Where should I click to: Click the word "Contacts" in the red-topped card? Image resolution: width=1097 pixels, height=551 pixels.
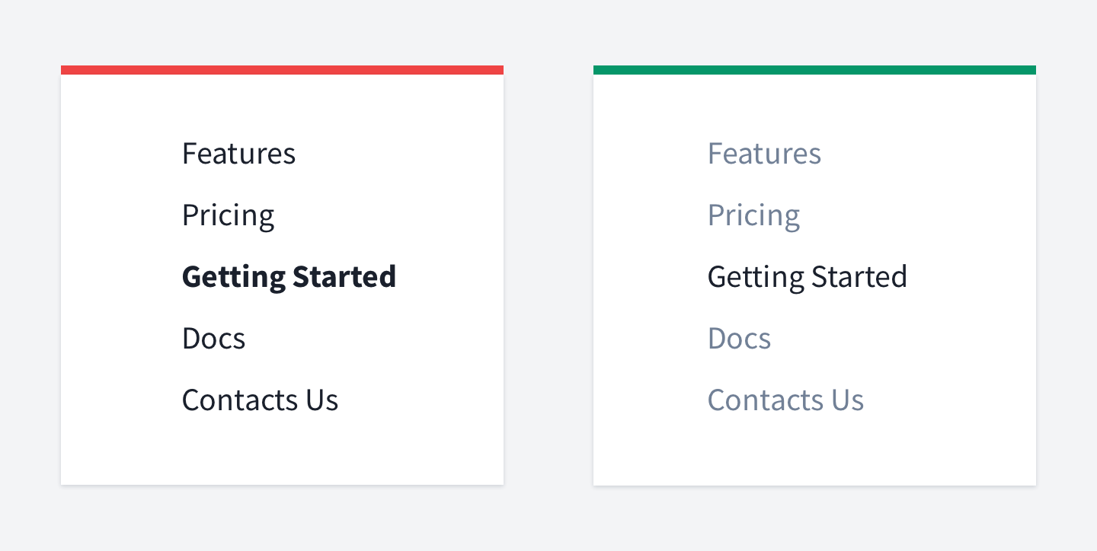(x=240, y=400)
